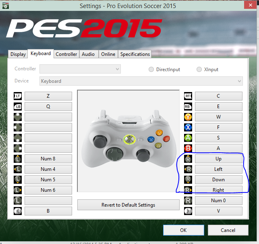The width and height of the screenshot is (259, 244).
Task: Click the Num 8 binding
Action: (x=48, y=159)
